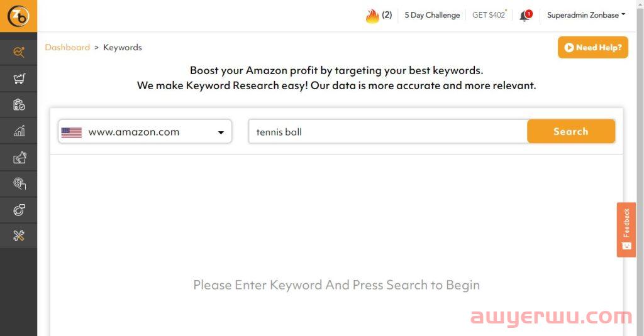Click the flame hot products icon
Image resolution: width=644 pixels, height=336 pixels.
(x=372, y=16)
